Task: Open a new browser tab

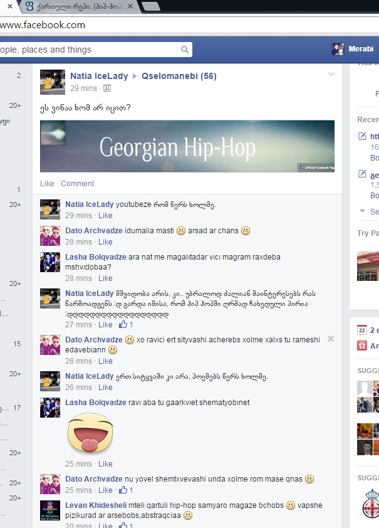Action: click(151, 6)
